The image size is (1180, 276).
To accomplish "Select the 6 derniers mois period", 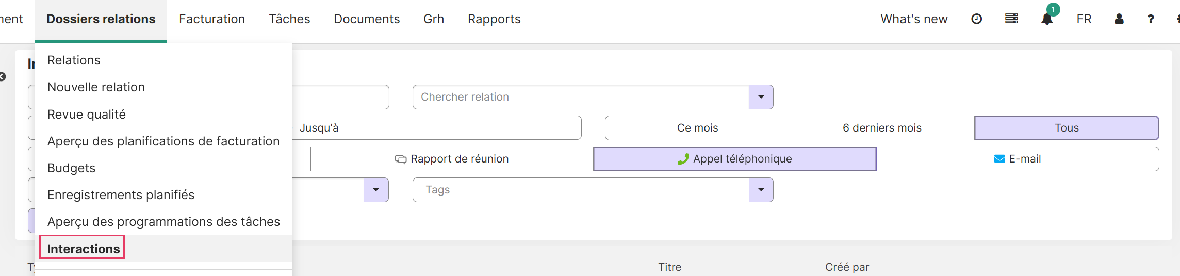I will (x=882, y=128).
